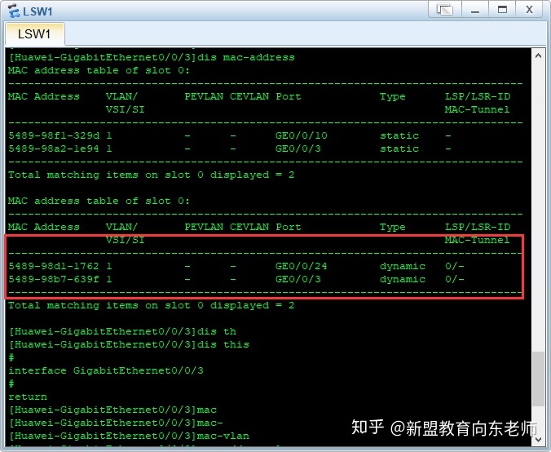This screenshot has height=452, width=551.
Task: Click the 'dis mac-address' command line
Action: 152,57
